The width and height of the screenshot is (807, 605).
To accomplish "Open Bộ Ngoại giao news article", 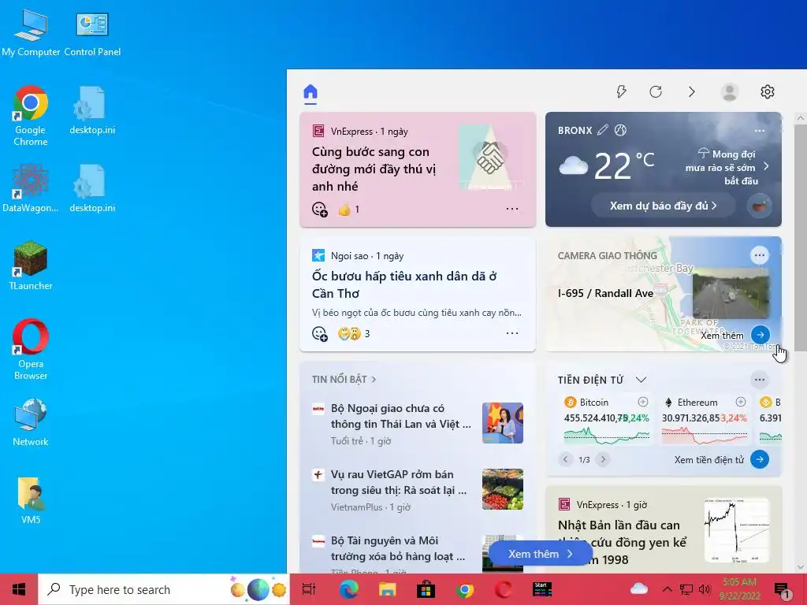I will tap(400, 416).
